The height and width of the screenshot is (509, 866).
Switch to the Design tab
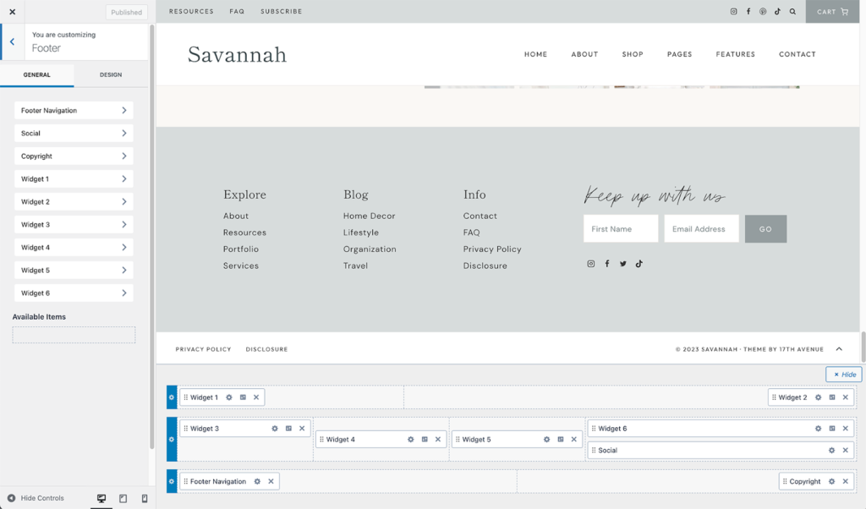(x=111, y=75)
